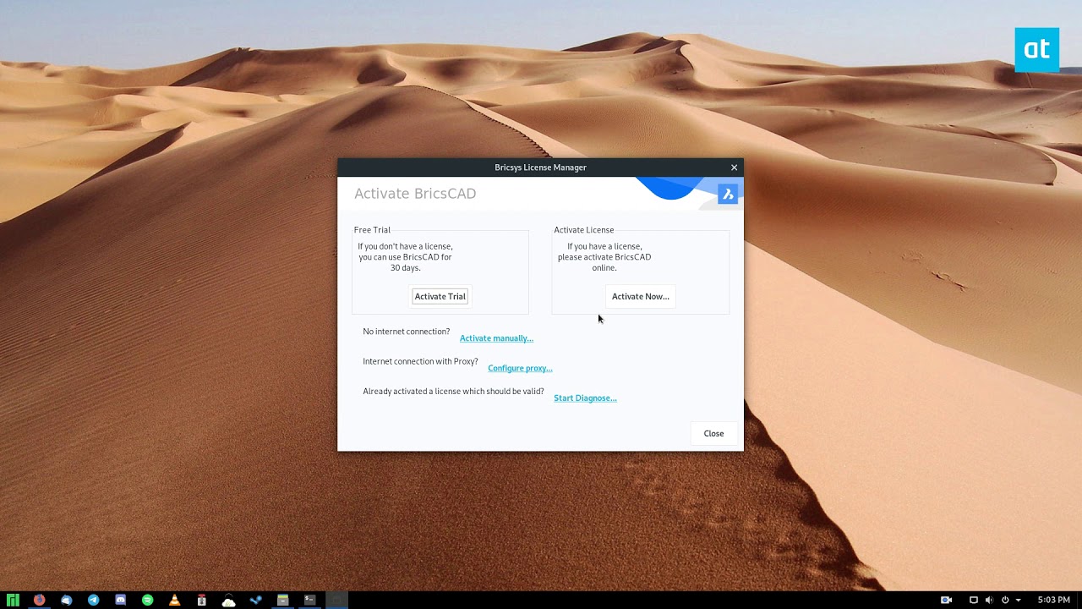
Task: Open Telegram from the taskbar
Action: (x=93, y=600)
